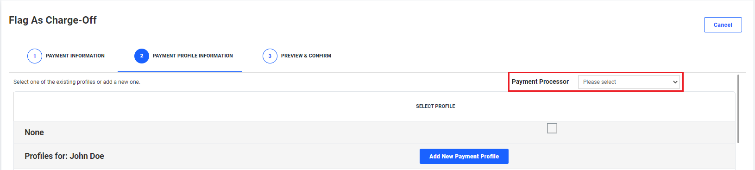
Task: Add New Payment Profile for John Doe
Action: pyautogui.click(x=464, y=157)
